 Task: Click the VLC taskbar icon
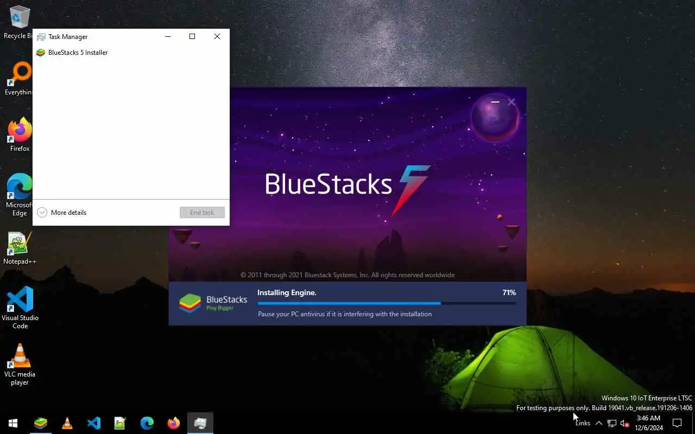point(67,423)
